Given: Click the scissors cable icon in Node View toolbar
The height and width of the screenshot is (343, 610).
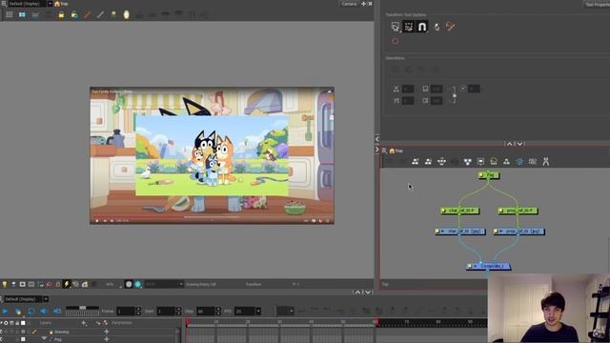Looking at the screenshot, I should click(545, 161).
